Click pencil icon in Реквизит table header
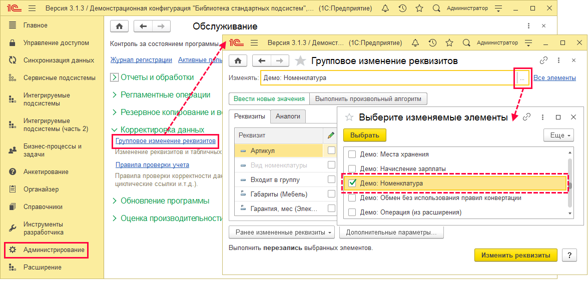Viewport: 588px width, 281px height. pos(331,135)
